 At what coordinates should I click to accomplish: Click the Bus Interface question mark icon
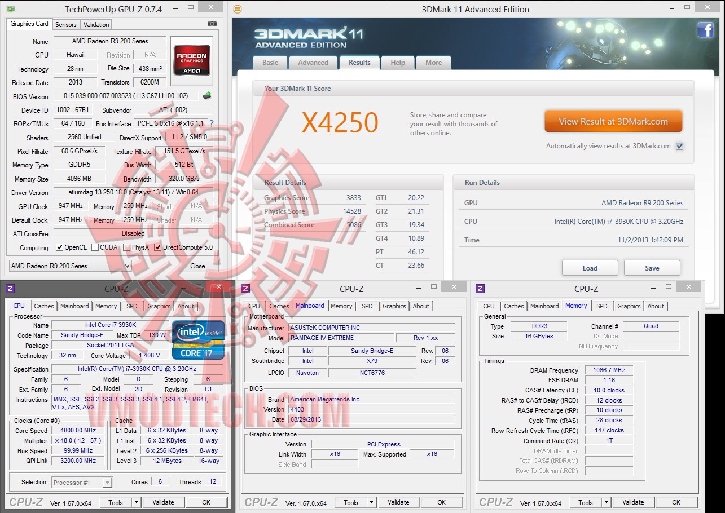point(212,123)
